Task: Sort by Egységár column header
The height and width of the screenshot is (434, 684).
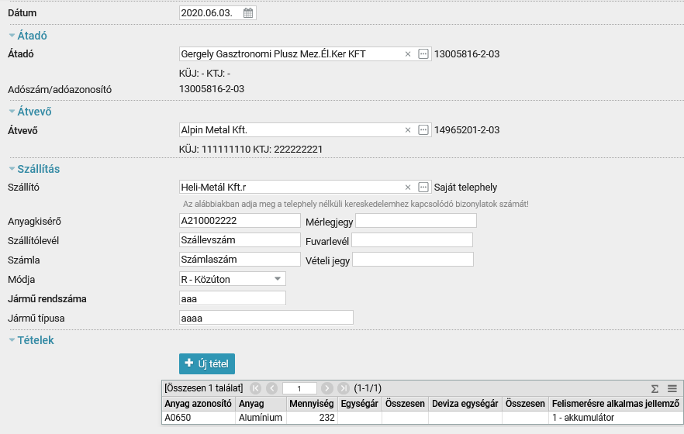Action: point(360,404)
